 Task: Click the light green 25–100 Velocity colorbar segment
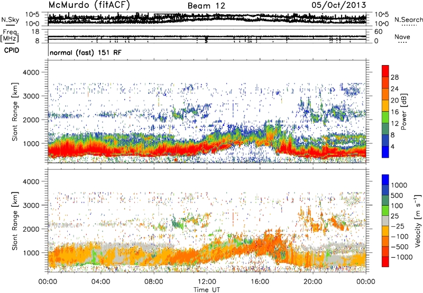pyautogui.click(x=385, y=210)
